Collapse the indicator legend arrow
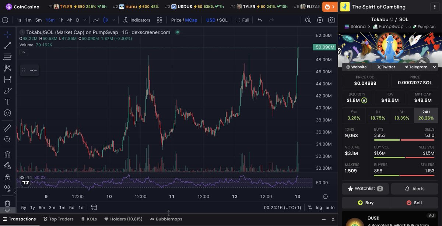This screenshot has width=442, height=226. 24,52
